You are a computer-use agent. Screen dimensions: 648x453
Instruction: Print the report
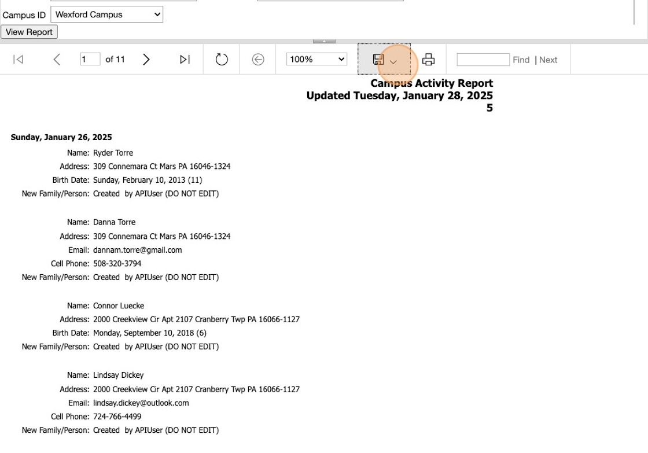pos(429,60)
